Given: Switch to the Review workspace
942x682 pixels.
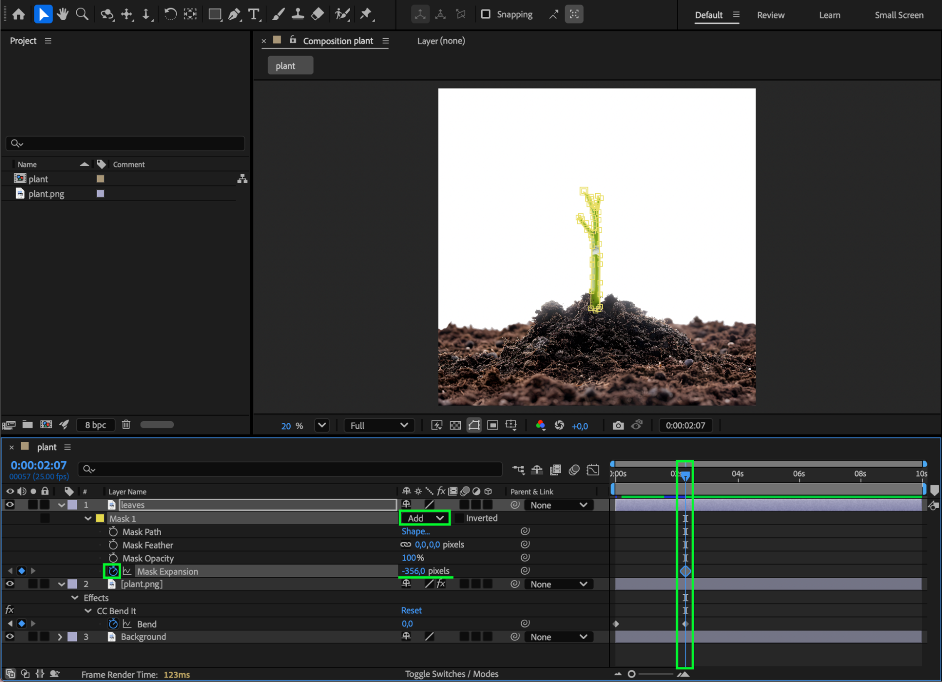Looking at the screenshot, I should (770, 15).
